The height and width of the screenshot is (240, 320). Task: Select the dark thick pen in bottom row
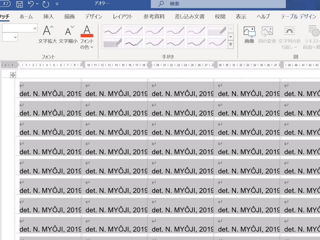(133, 43)
